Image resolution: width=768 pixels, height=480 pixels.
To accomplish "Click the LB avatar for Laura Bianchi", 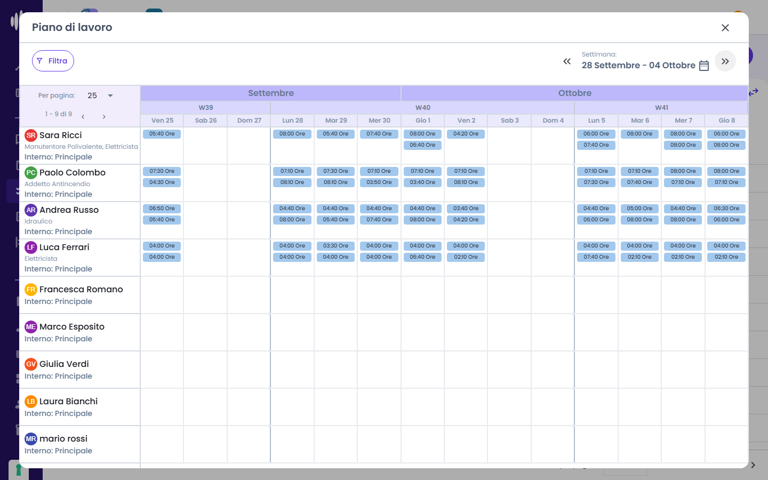I will pos(31,401).
